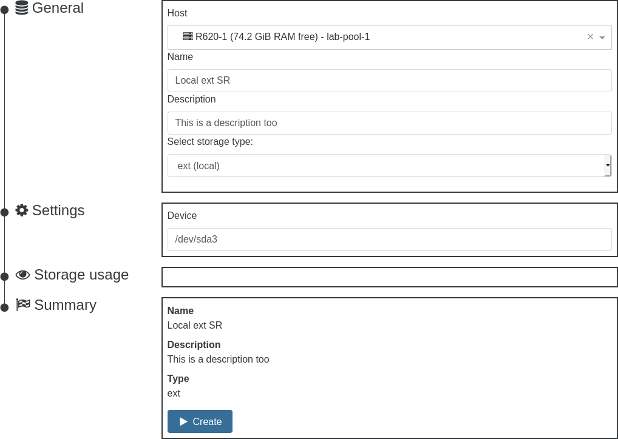Select the Settings step marker dot
The height and width of the screenshot is (439, 618).
(x=4, y=211)
